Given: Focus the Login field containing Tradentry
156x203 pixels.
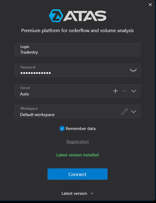Looking at the screenshot, I should (x=78, y=50).
